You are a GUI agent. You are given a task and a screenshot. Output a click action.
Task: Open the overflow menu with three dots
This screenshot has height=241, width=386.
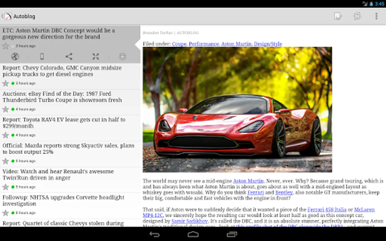[x=376, y=16]
